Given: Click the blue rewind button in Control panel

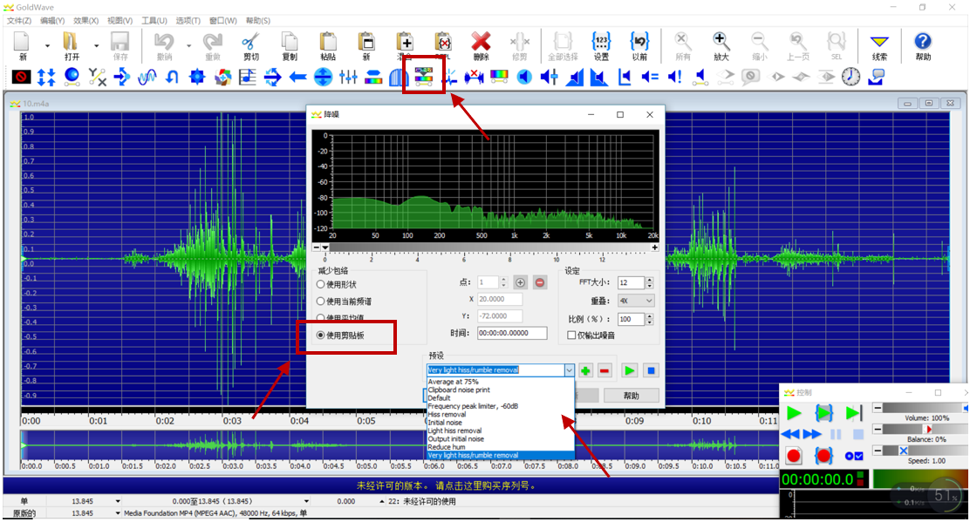Looking at the screenshot, I should coord(789,434).
